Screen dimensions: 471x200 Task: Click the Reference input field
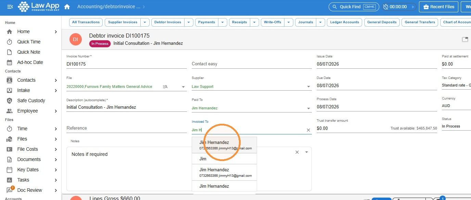[x=127, y=128]
